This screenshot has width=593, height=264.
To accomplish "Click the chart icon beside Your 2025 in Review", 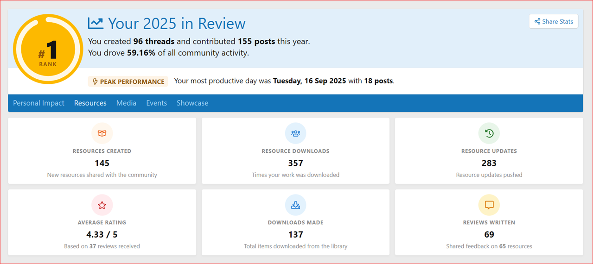I will pos(96,23).
